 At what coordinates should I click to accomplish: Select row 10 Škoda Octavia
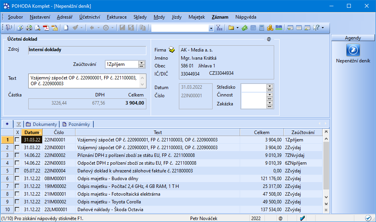point(162,209)
